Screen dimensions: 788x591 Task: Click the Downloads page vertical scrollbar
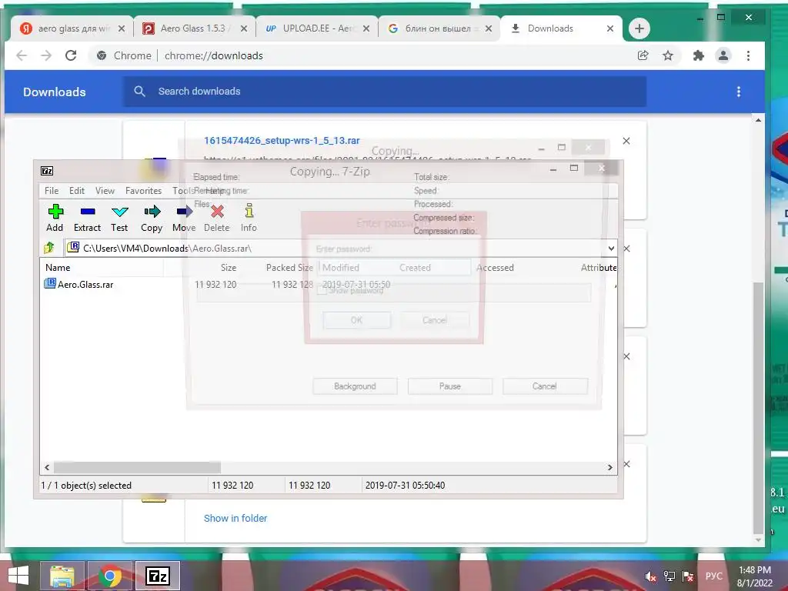pos(758,407)
